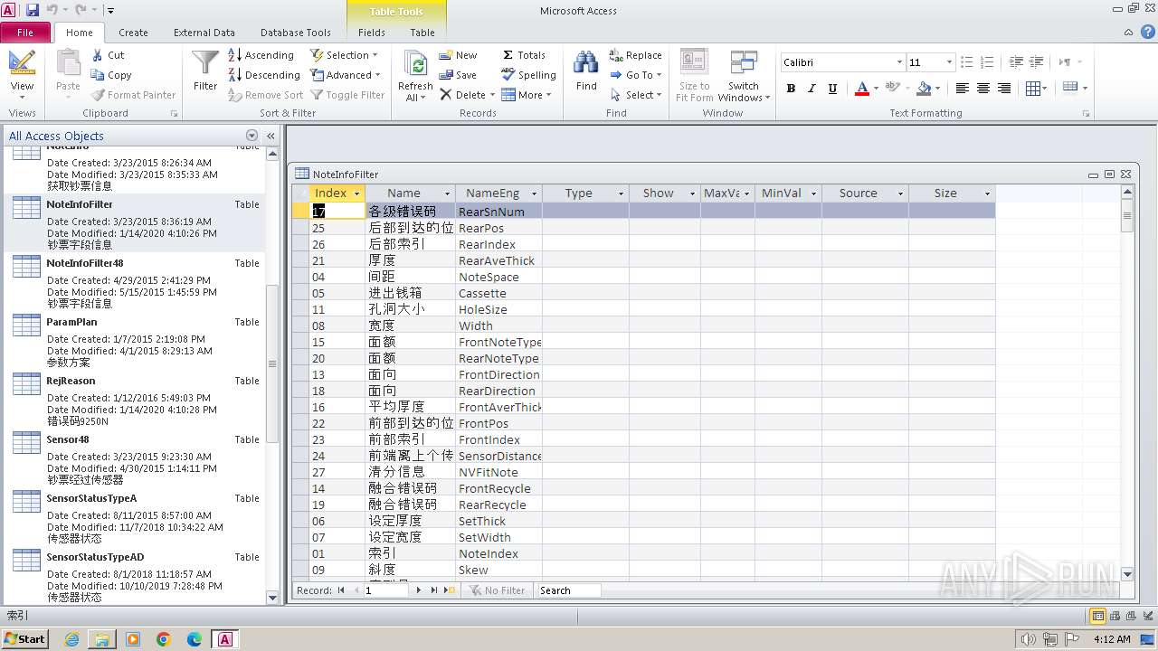Click the bullets list icon
This screenshot has height=651, width=1158.
[966, 62]
